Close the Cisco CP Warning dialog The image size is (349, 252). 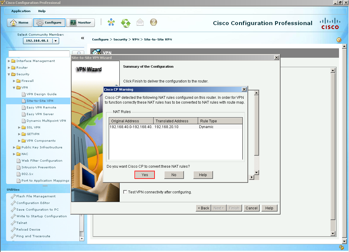coord(244,89)
